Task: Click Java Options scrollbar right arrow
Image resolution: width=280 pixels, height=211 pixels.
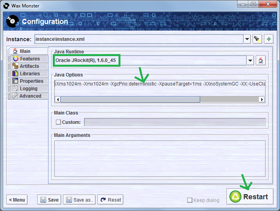Action: click(x=262, y=100)
